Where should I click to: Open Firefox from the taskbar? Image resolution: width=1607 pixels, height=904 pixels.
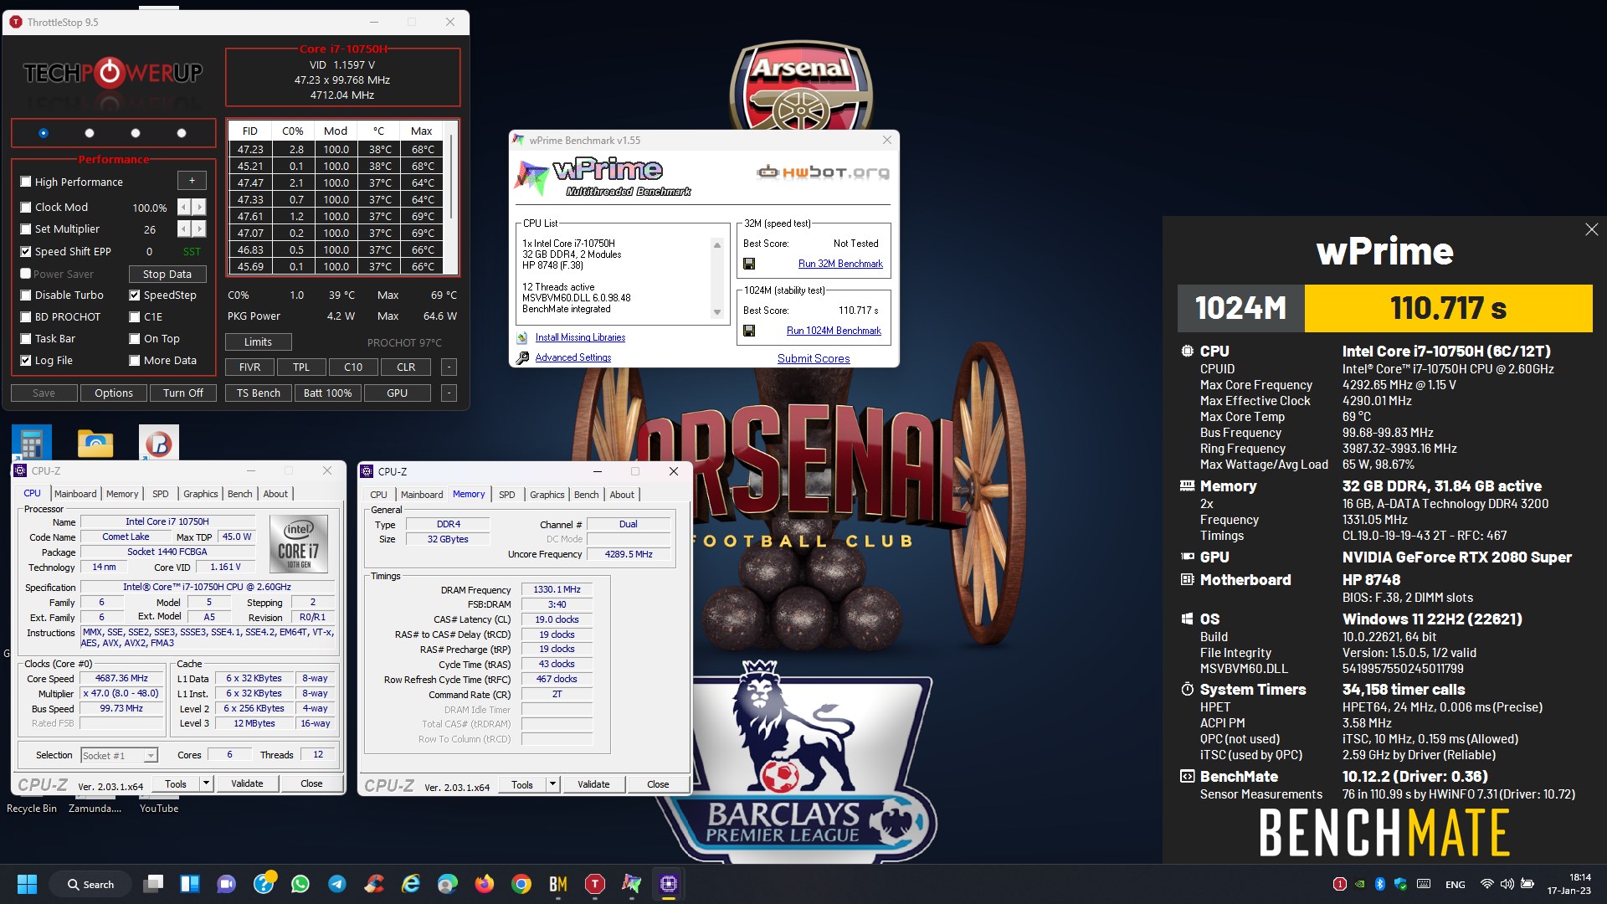[x=485, y=884]
